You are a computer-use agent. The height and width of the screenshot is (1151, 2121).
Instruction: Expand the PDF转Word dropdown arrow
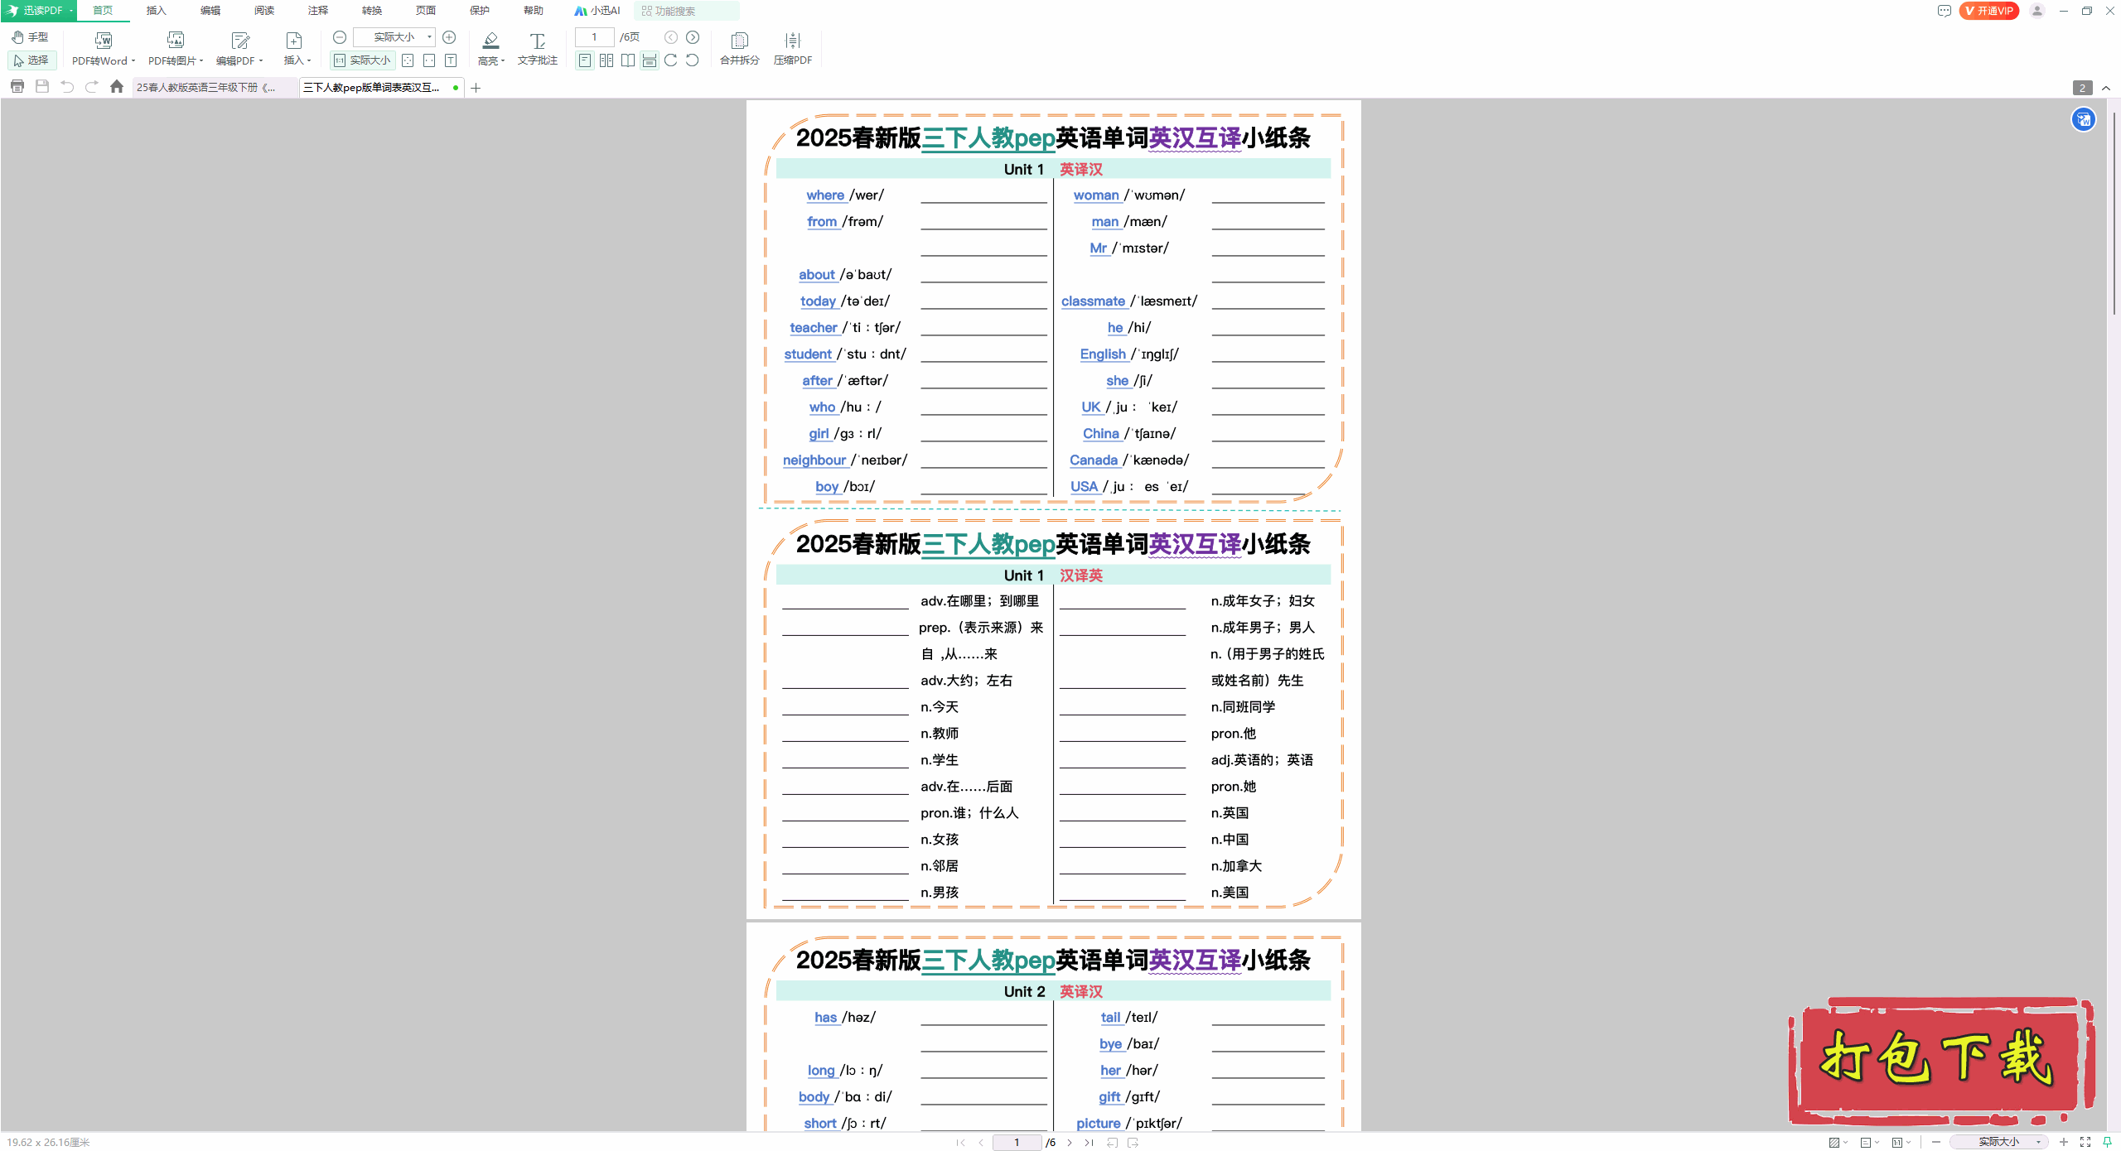pyautogui.click(x=133, y=60)
